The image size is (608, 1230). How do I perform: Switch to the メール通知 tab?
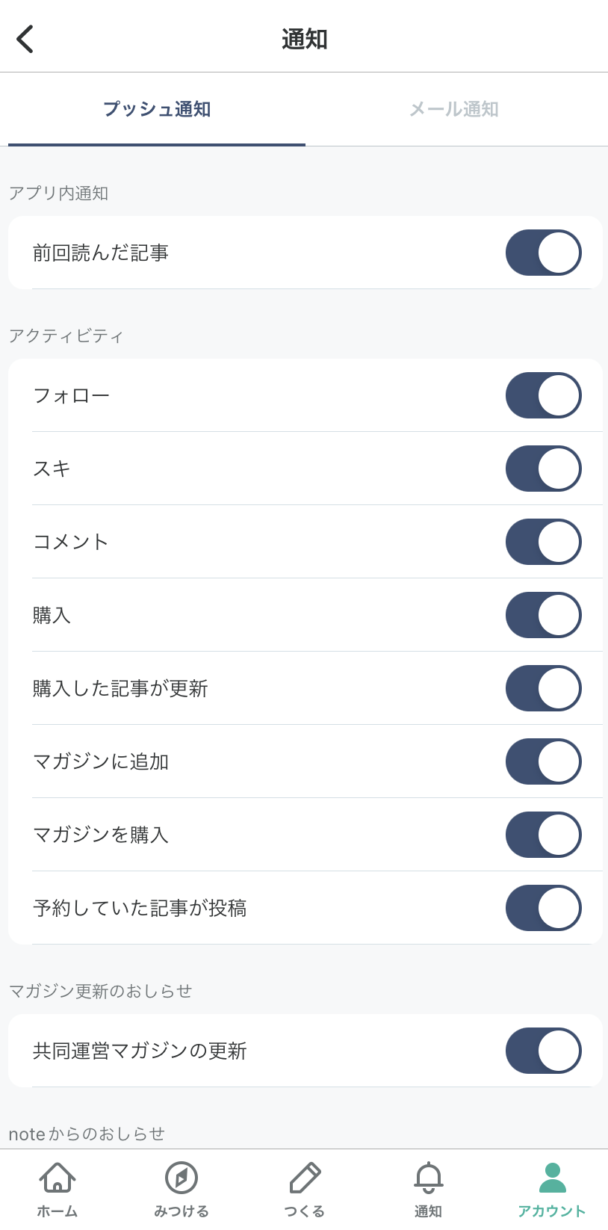453,109
